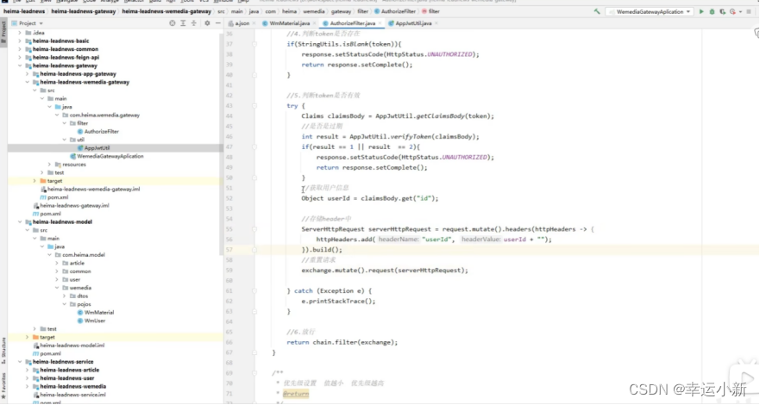Screen dimensions: 760x405
Task: Toggle code fold at line 55 lambda
Action: coord(254,229)
